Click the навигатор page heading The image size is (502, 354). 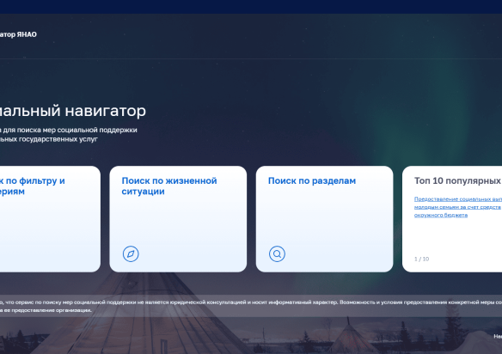pyautogui.click(x=73, y=111)
